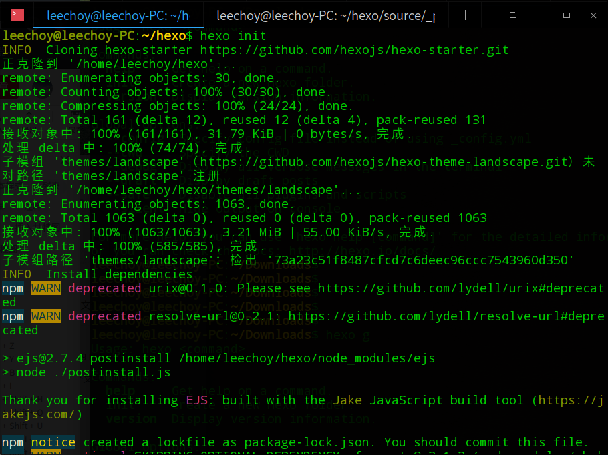
Task: Click the WARN label on resolve-url line
Action: tap(45, 316)
